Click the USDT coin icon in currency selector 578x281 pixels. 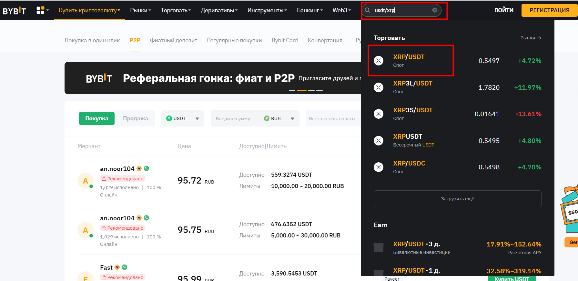point(169,118)
